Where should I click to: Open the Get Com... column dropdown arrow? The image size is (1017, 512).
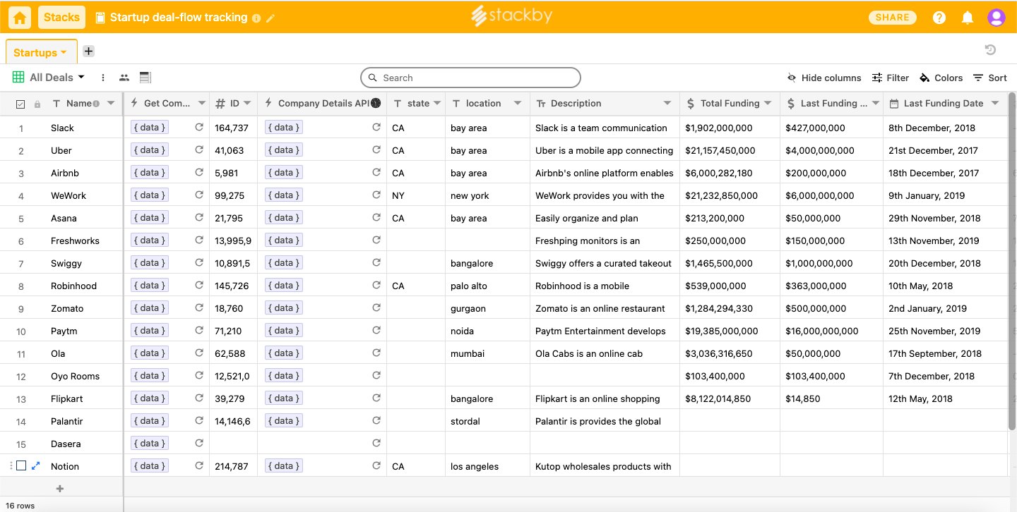[201, 104]
